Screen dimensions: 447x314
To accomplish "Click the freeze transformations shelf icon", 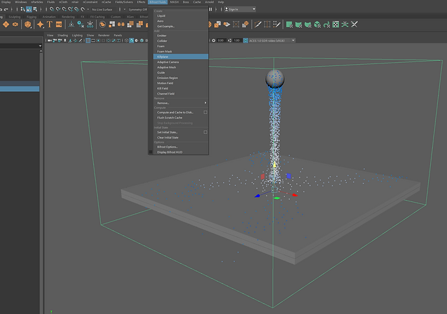I will coord(90,25).
